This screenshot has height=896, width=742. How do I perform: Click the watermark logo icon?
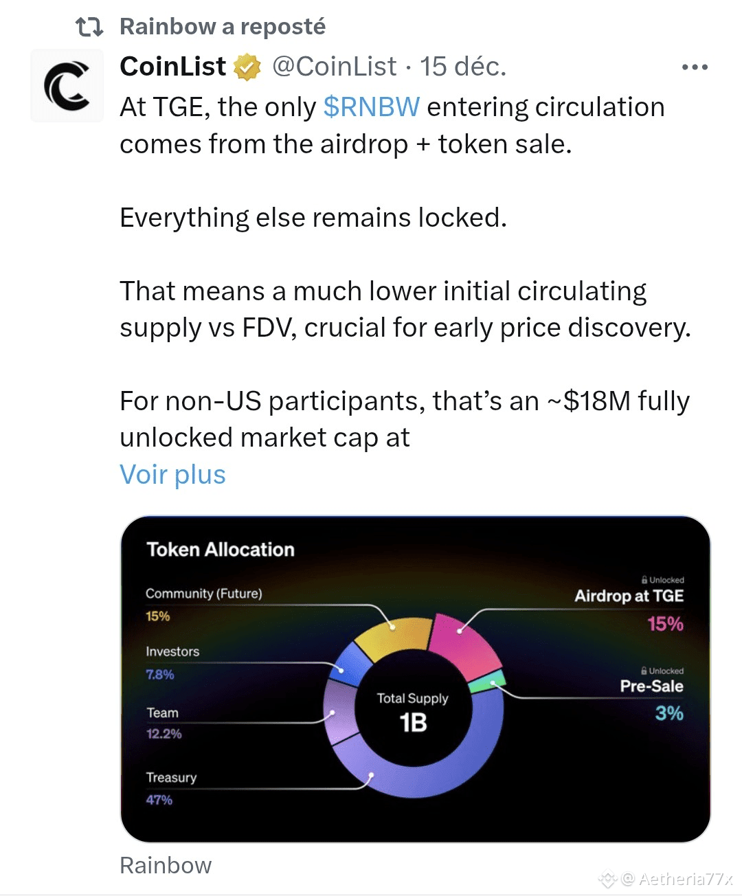607,880
